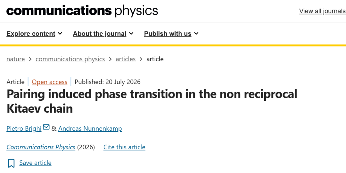This screenshot has width=346, height=173.
Task: Click the chevron arrow next to Explore content
Action: tap(60, 34)
